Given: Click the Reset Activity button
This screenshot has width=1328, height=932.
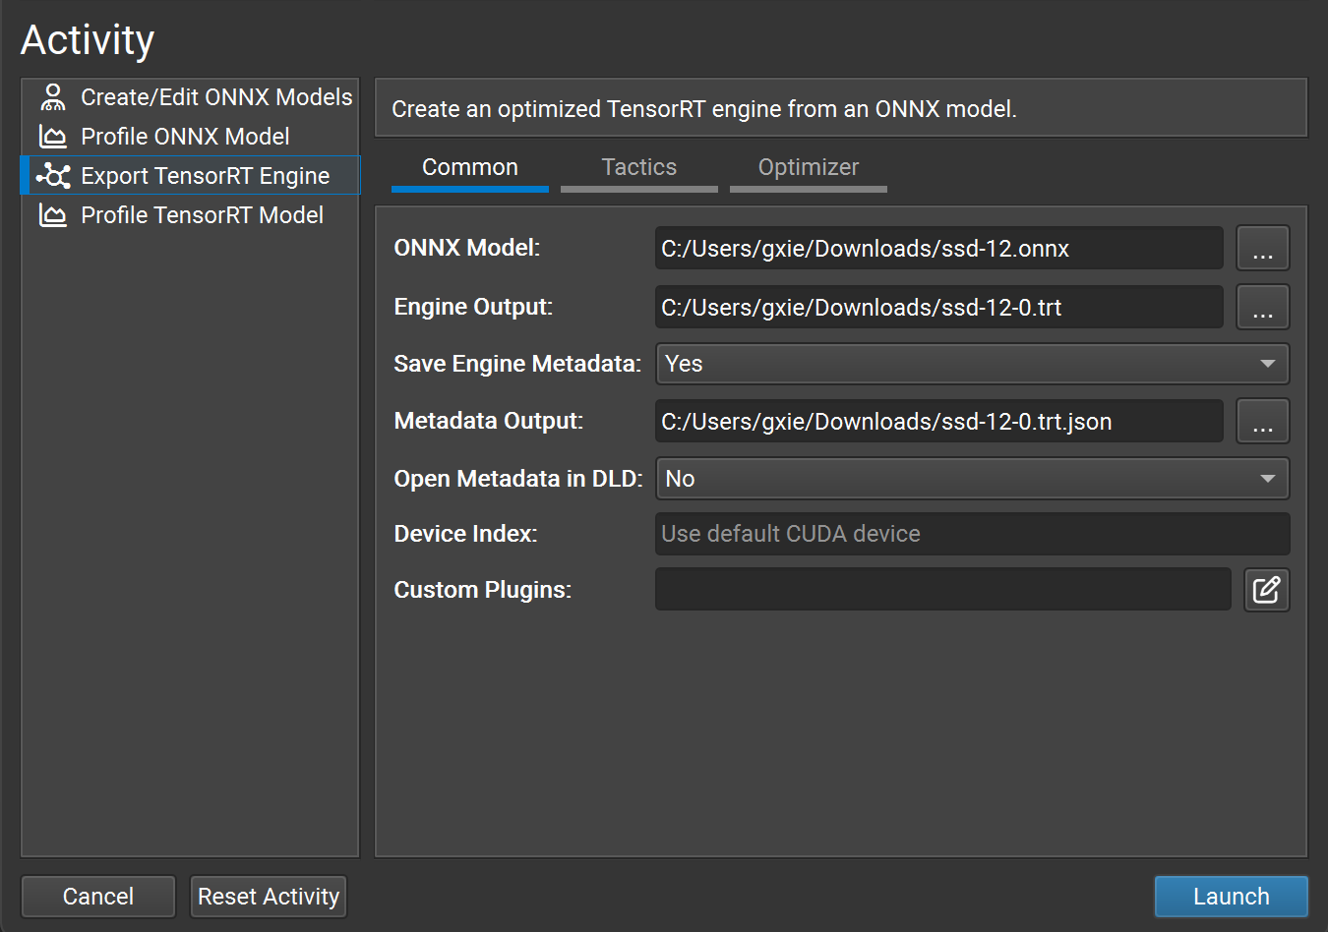Looking at the screenshot, I should pos(268,896).
